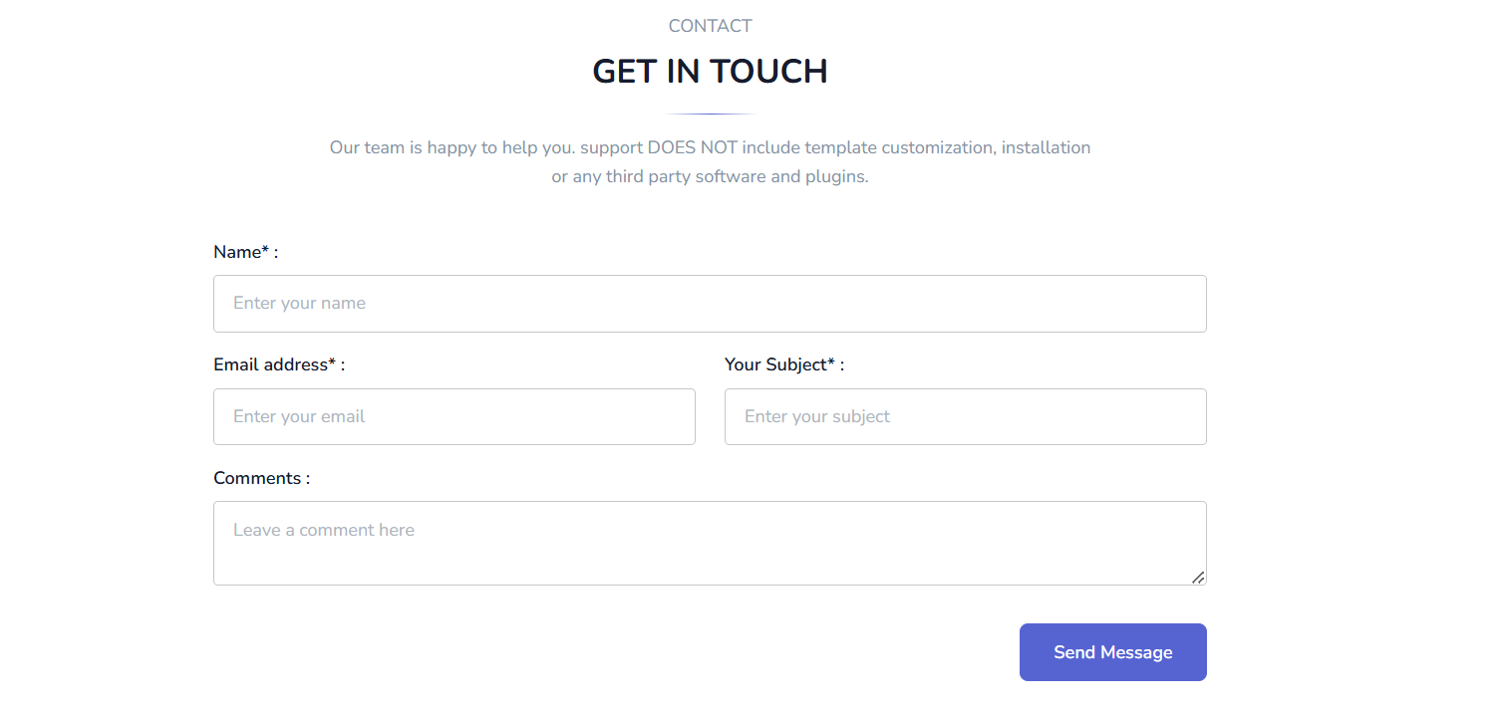The image size is (1512, 715).
Task: Click the divider line under the heading
Action: 710,114
